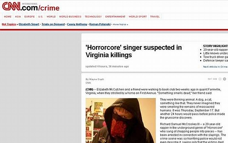Viewport: 228px width, 143px height.
Task: Select the EUROPE menu item
Action: coord(30,17)
